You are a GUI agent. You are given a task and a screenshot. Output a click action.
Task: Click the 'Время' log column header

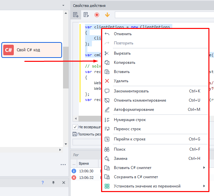tap(84, 163)
